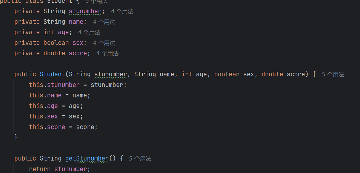This screenshot has width=360, height=173.
Task: Select the getStunumber method name
Action: click(87, 158)
